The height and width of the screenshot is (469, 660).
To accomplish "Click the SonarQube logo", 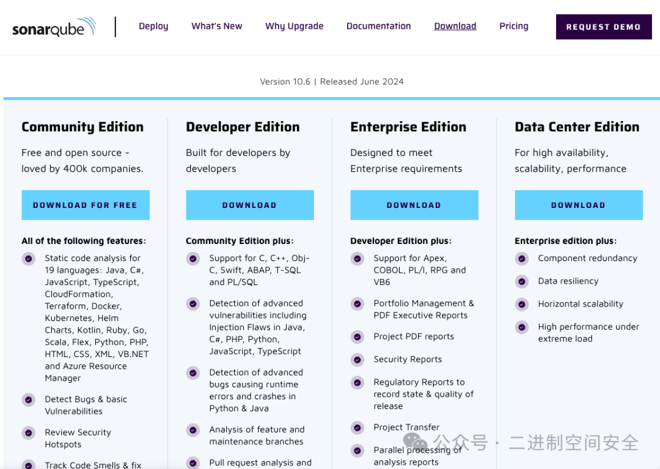I will point(54,27).
